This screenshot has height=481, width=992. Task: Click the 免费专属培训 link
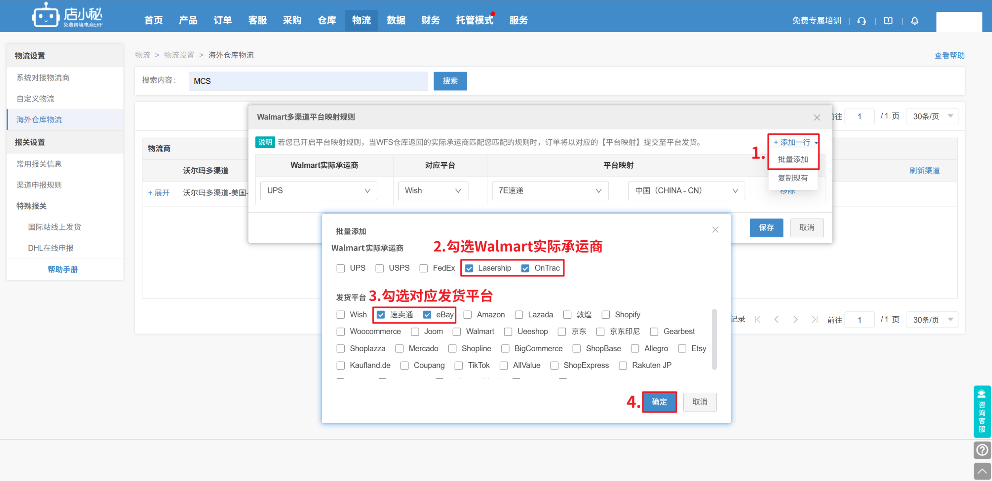[817, 21]
